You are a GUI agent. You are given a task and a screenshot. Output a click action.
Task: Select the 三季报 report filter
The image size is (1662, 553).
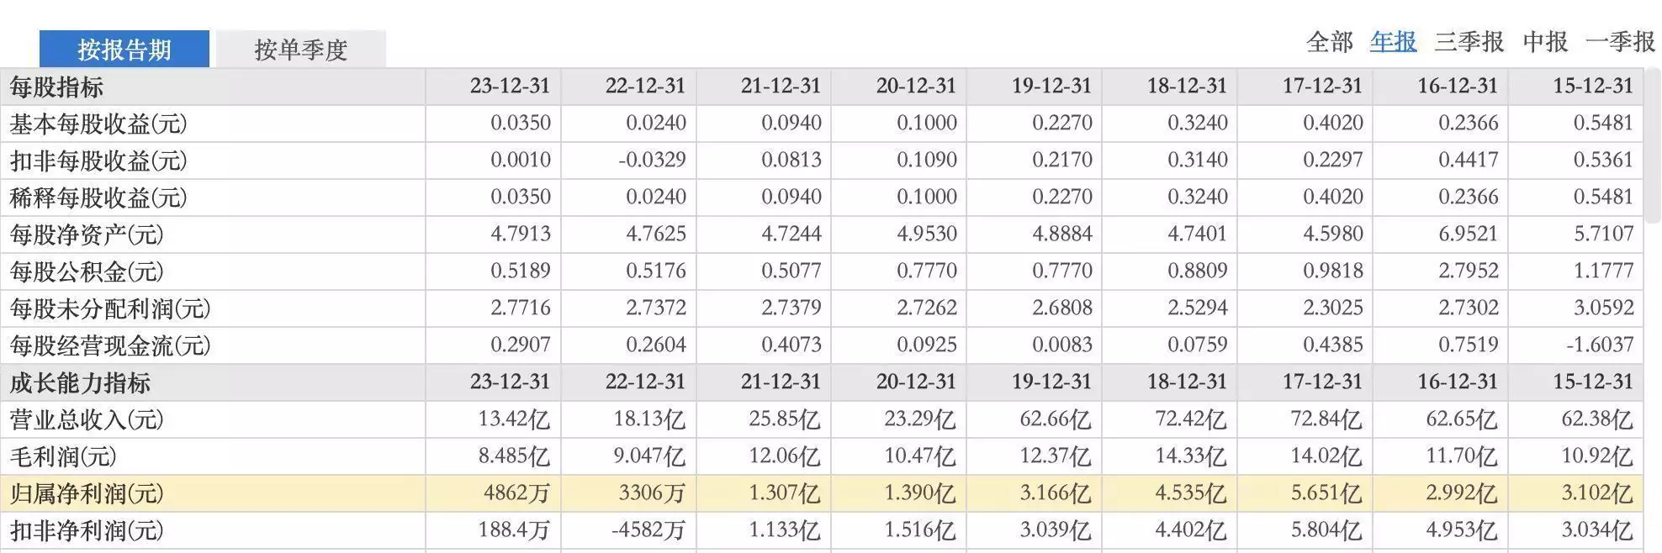(x=1469, y=41)
